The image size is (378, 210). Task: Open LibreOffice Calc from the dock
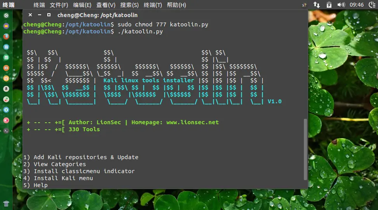[x=6, y=57]
